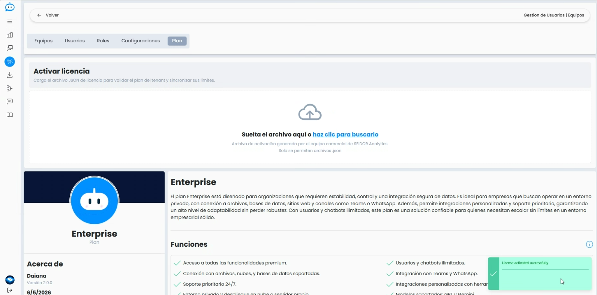Switch to the Usuarios tab
Screen dimensions: 597x295
point(75,41)
